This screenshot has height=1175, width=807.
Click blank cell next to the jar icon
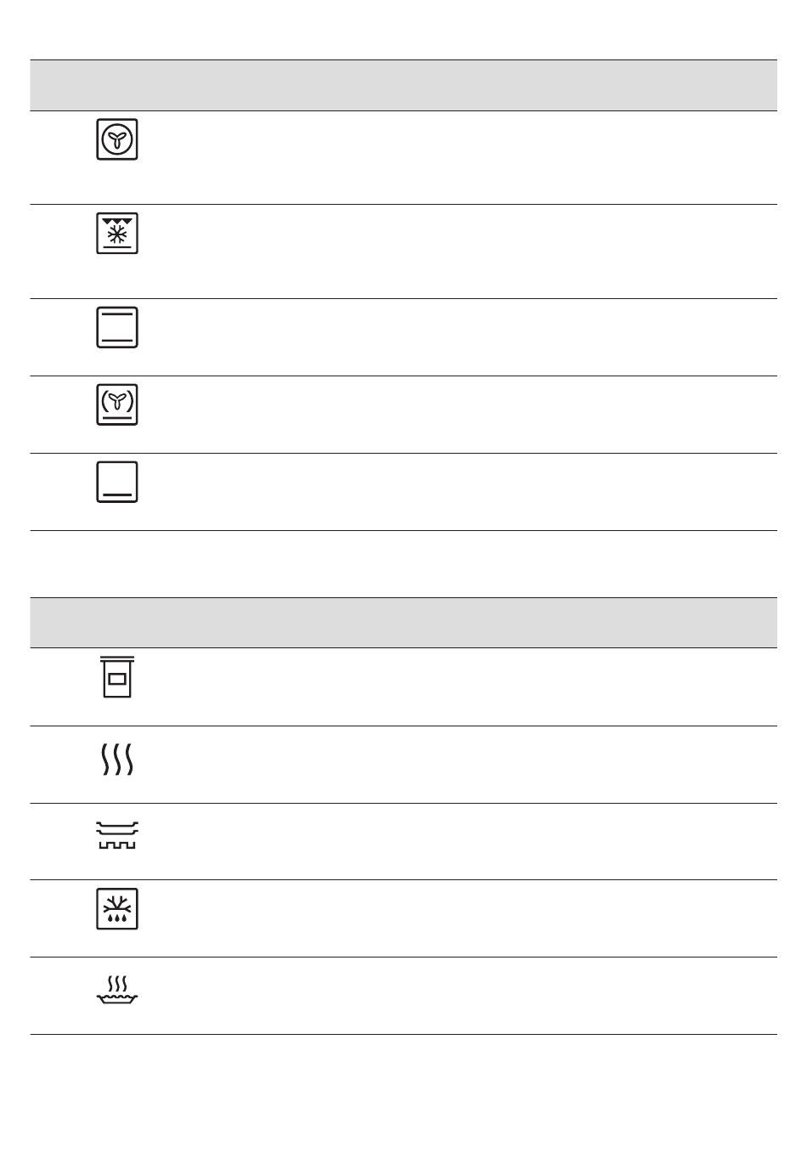476,687
